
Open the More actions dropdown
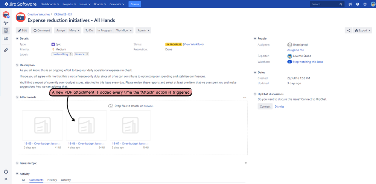click(x=75, y=30)
